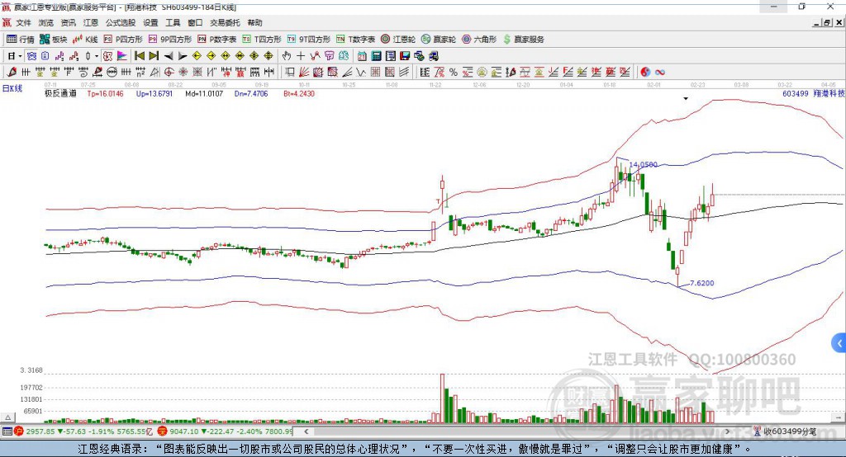This screenshot has height=457, width=846.
Task: Click yellow diamond left-arrow icon
Action: point(197,55)
